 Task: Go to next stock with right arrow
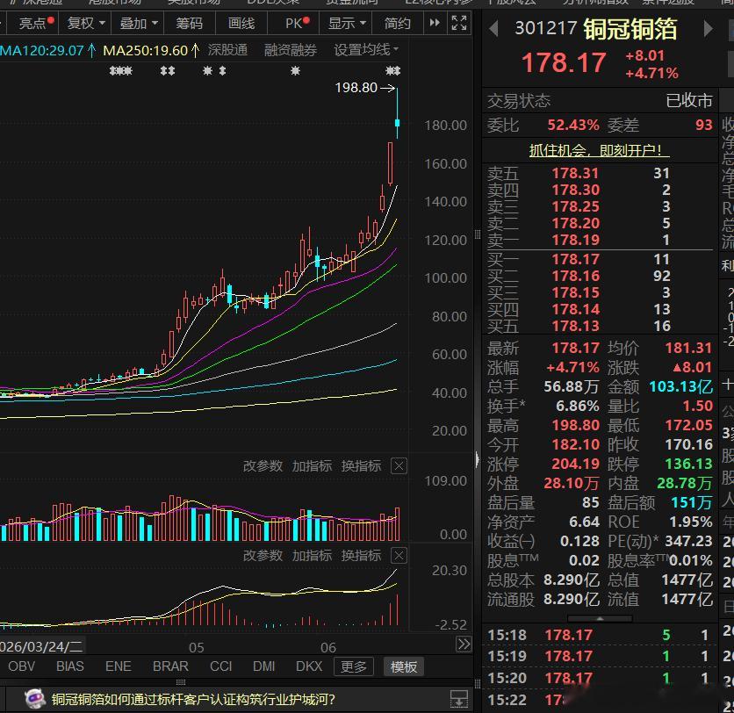709,29
